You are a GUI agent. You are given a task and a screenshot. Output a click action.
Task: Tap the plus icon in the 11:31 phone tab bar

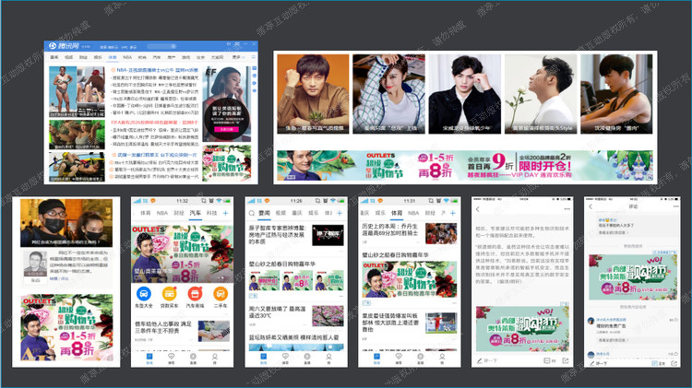[x=453, y=213]
